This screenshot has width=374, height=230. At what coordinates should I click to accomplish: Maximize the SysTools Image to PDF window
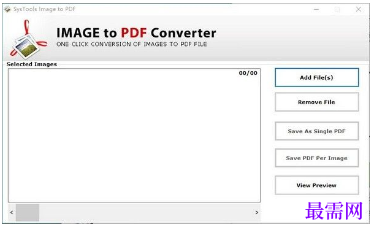(337, 9)
